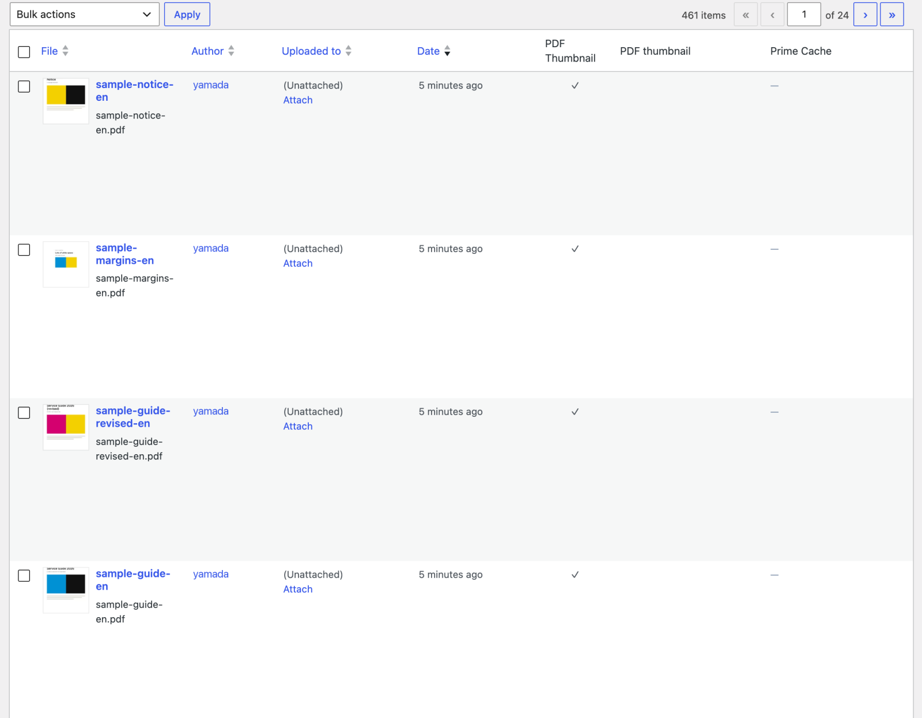
Task: Open the sample-notice-en thumbnail
Action: pos(66,101)
